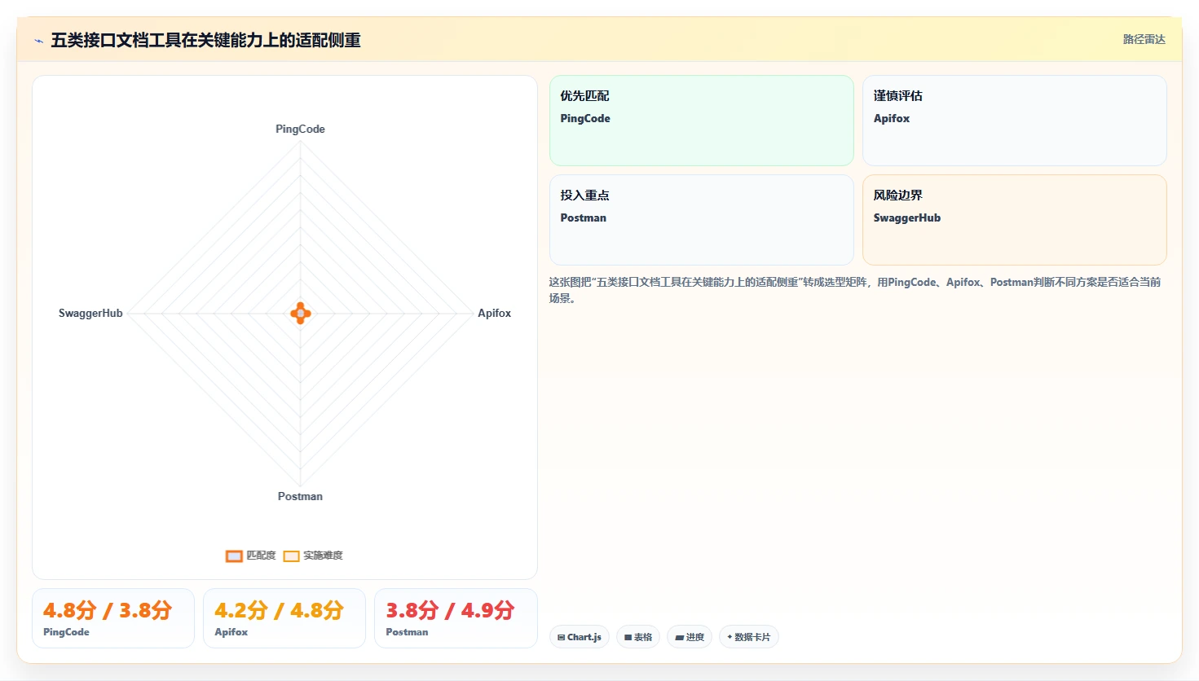
Task: Click the orange data point at radar center
Action: click(301, 313)
